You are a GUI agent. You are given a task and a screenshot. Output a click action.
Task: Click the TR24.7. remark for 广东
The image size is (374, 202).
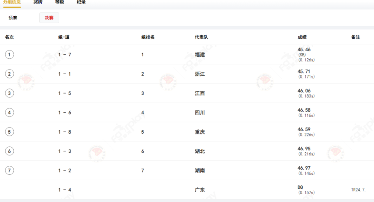[x=358, y=190]
